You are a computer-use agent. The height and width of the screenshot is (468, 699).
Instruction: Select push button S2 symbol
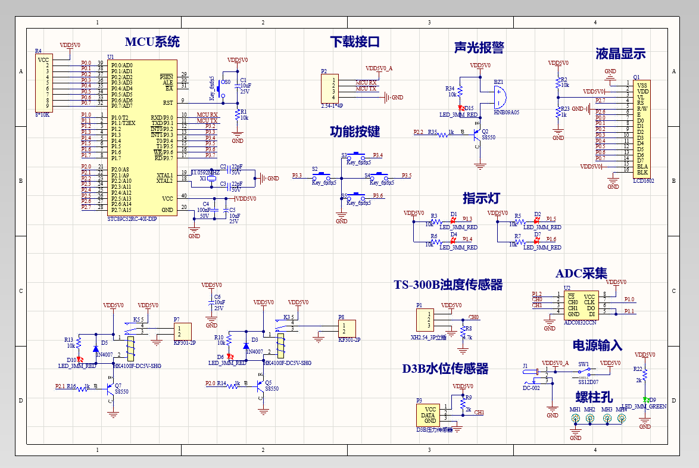pyautogui.click(x=322, y=176)
